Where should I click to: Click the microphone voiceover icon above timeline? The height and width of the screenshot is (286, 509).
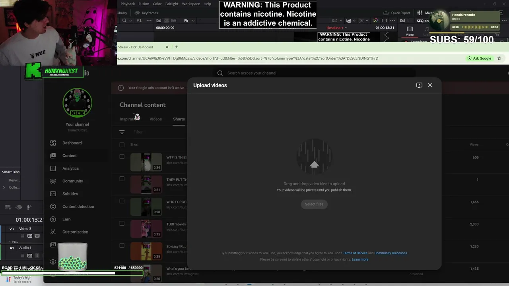[29, 207]
